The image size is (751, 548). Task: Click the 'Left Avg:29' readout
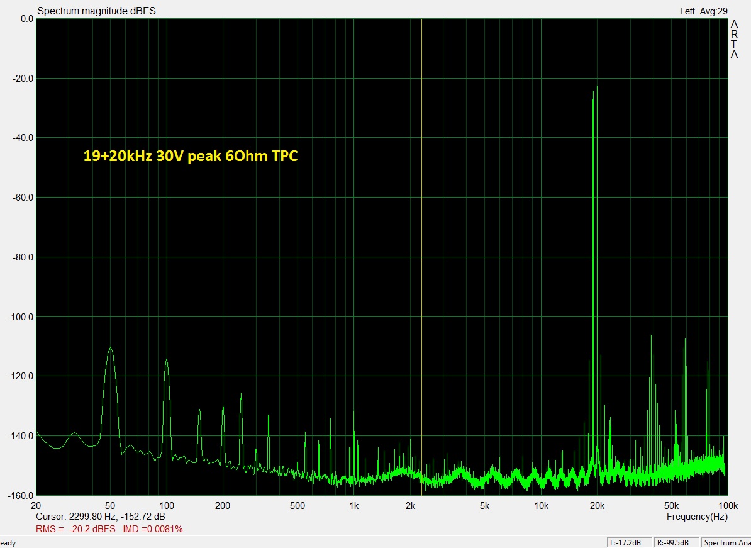704,11
